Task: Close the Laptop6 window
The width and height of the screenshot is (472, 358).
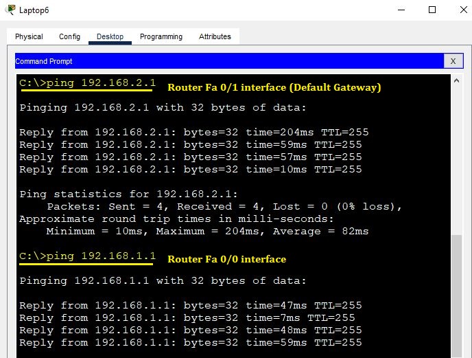Action: 464,10
